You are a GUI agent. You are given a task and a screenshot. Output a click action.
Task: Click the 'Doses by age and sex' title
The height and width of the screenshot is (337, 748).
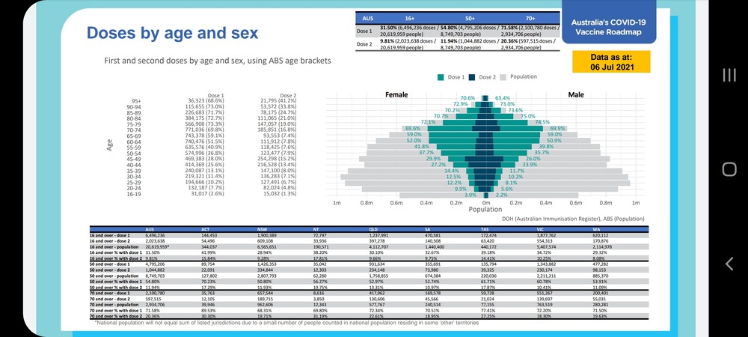pos(172,33)
